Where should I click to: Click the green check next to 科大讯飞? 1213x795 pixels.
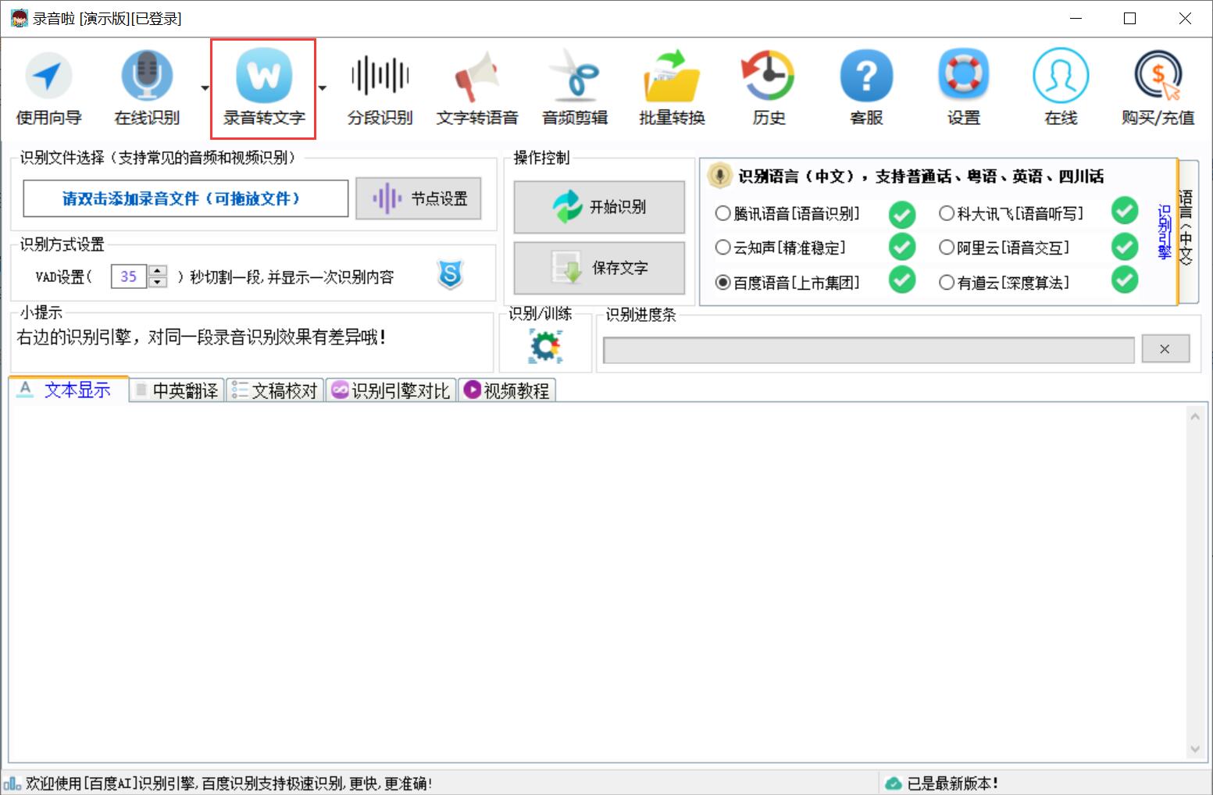(x=1125, y=211)
